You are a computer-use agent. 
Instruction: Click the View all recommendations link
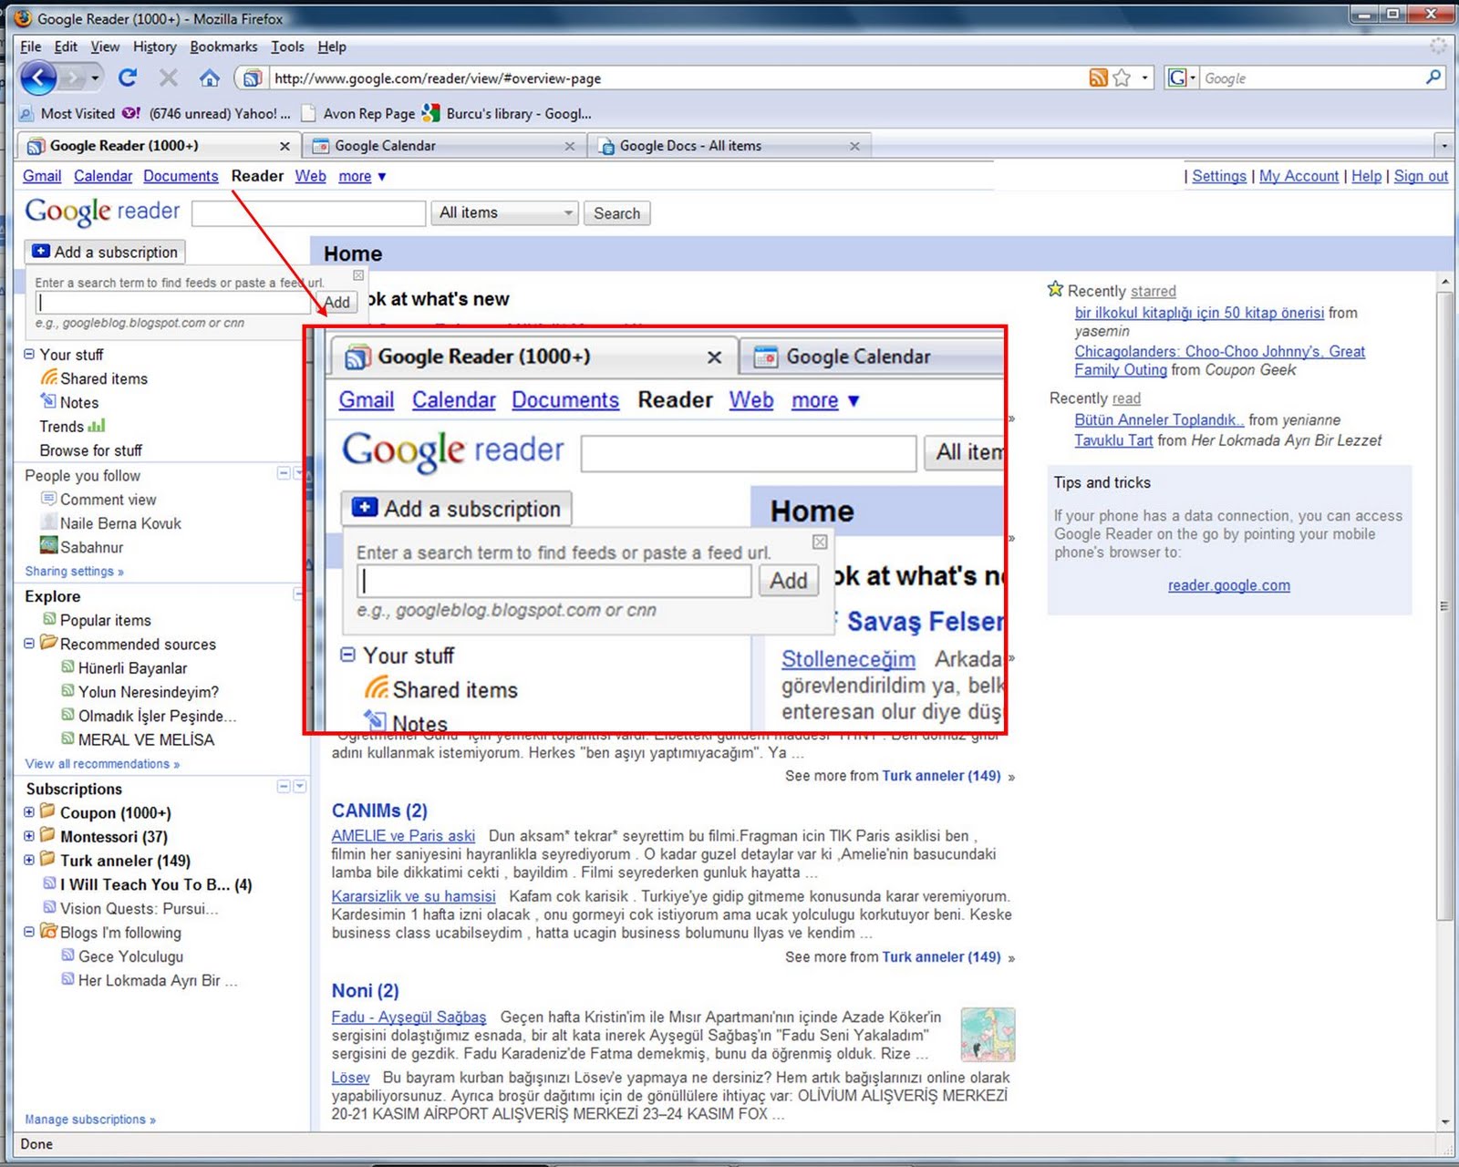[102, 763]
